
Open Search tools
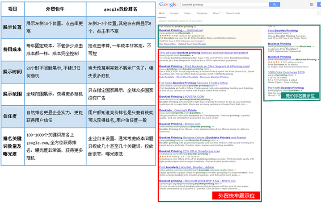click(233, 13)
